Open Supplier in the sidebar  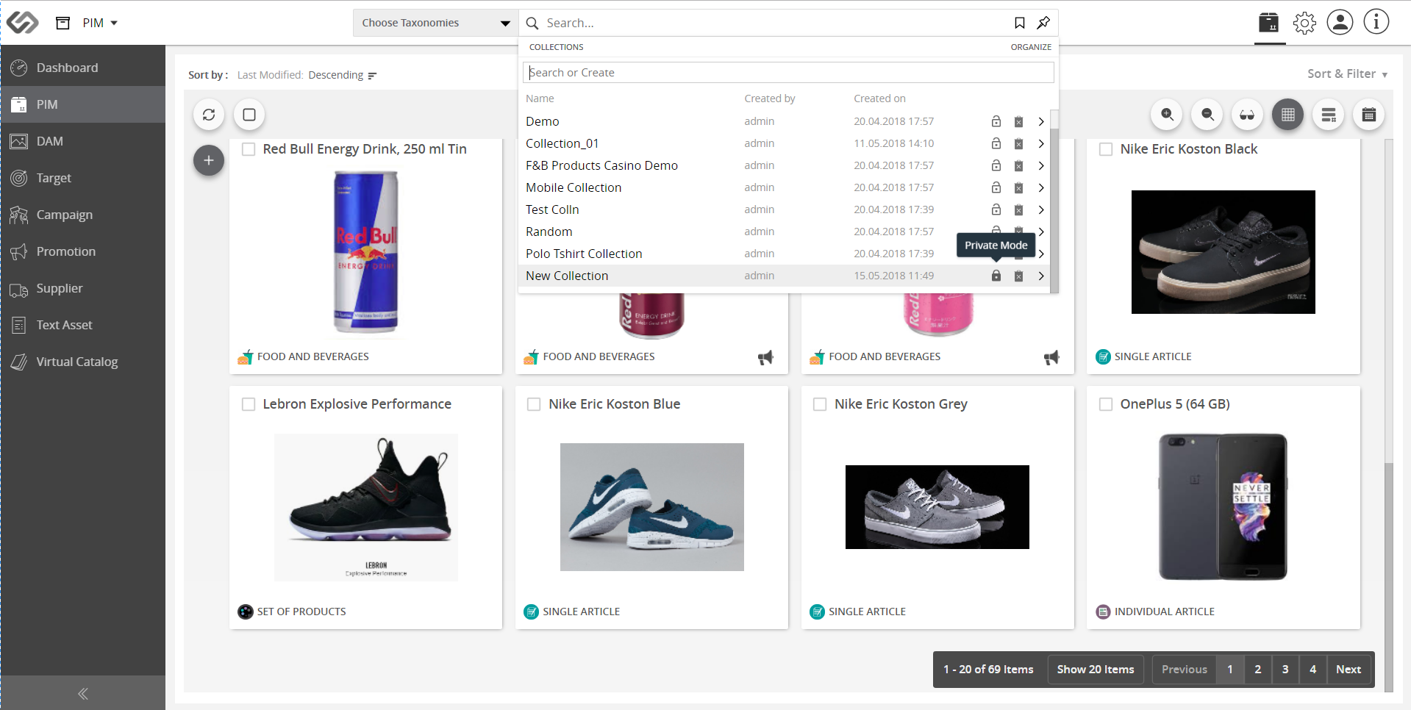pyautogui.click(x=82, y=288)
